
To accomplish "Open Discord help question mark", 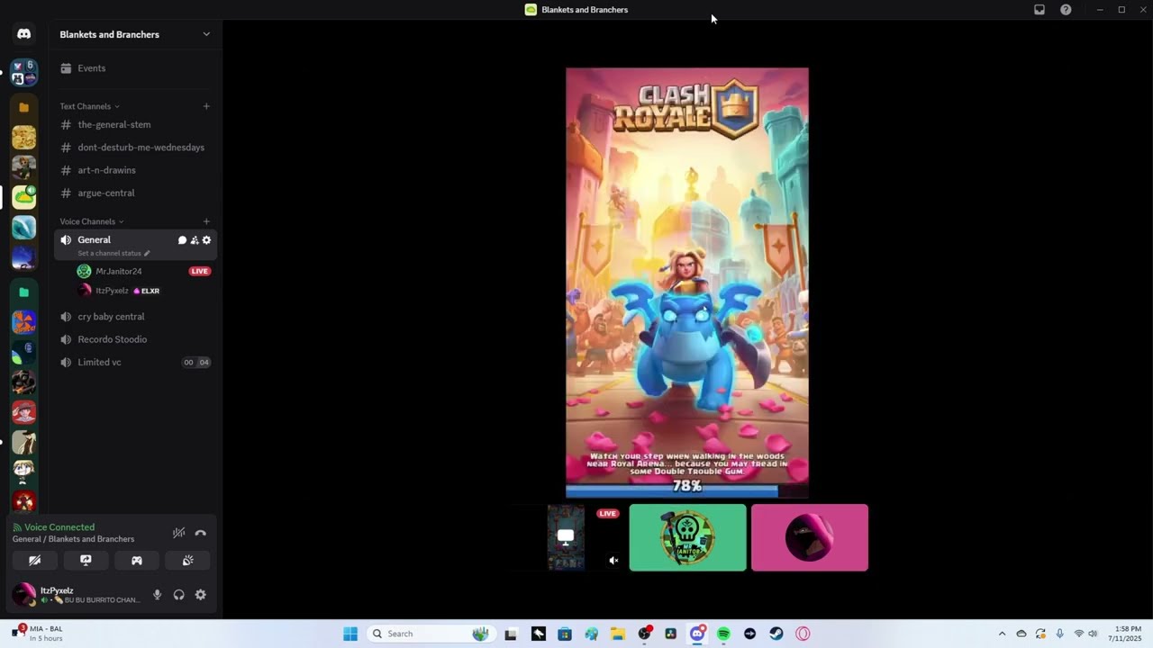I will tap(1066, 10).
